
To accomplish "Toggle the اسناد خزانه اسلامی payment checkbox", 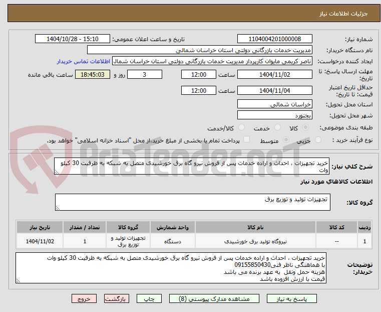I will point(247,139).
